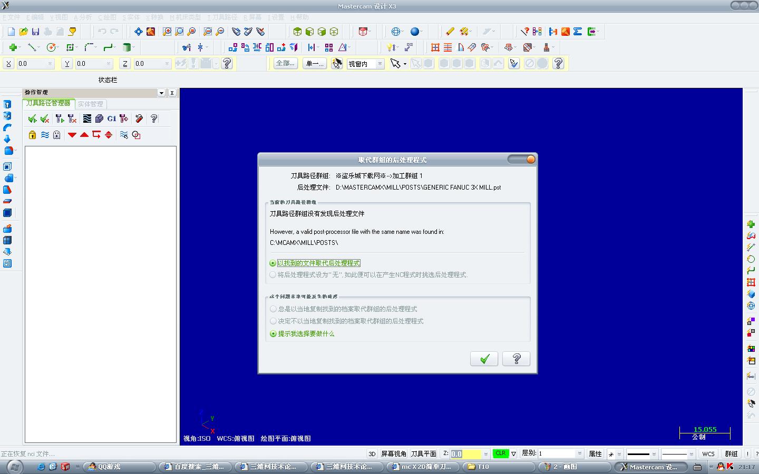Click the standard selection arrow icon
759x474 pixels.
click(x=395, y=64)
